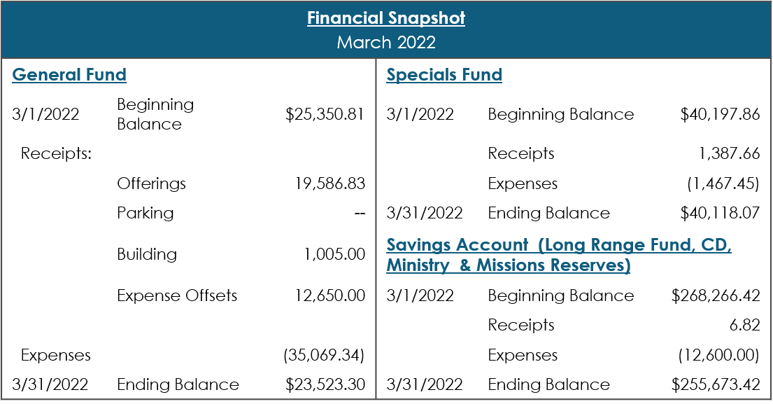Open the General Fund heading link
The image size is (773, 404).
coord(69,75)
